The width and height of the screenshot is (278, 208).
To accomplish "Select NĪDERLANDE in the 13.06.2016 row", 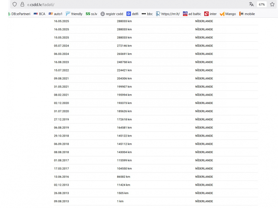I will pos(204,177).
